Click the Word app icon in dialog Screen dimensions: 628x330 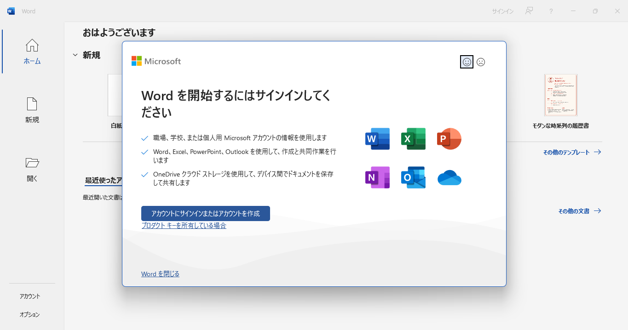pyautogui.click(x=377, y=138)
